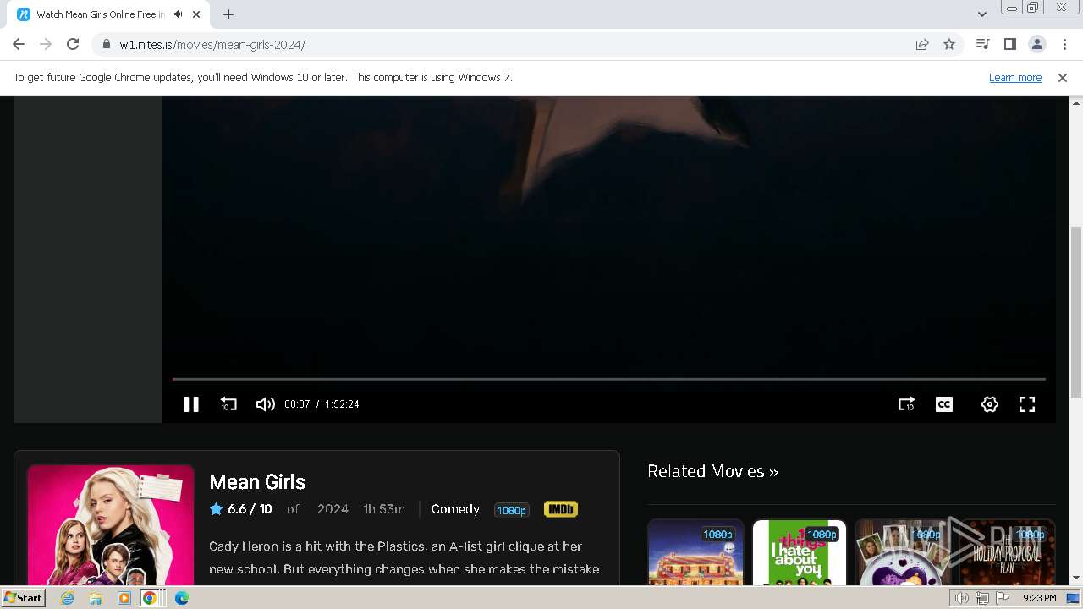The image size is (1083, 609).
Task: Close the Mean Girls tab
Action: tap(197, 14)
